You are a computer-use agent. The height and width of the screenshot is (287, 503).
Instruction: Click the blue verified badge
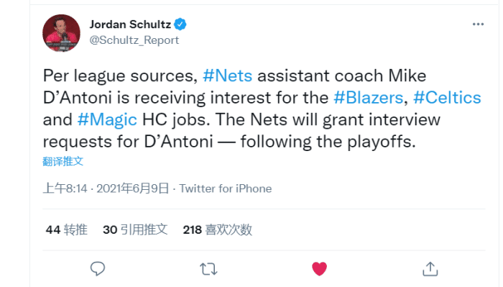tap(180, 24)
